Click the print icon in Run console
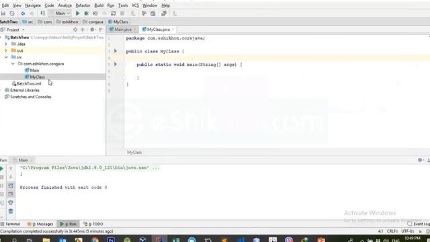Viewport: 430px width, 242px height. pyautogui.click(x=11, y=203)
